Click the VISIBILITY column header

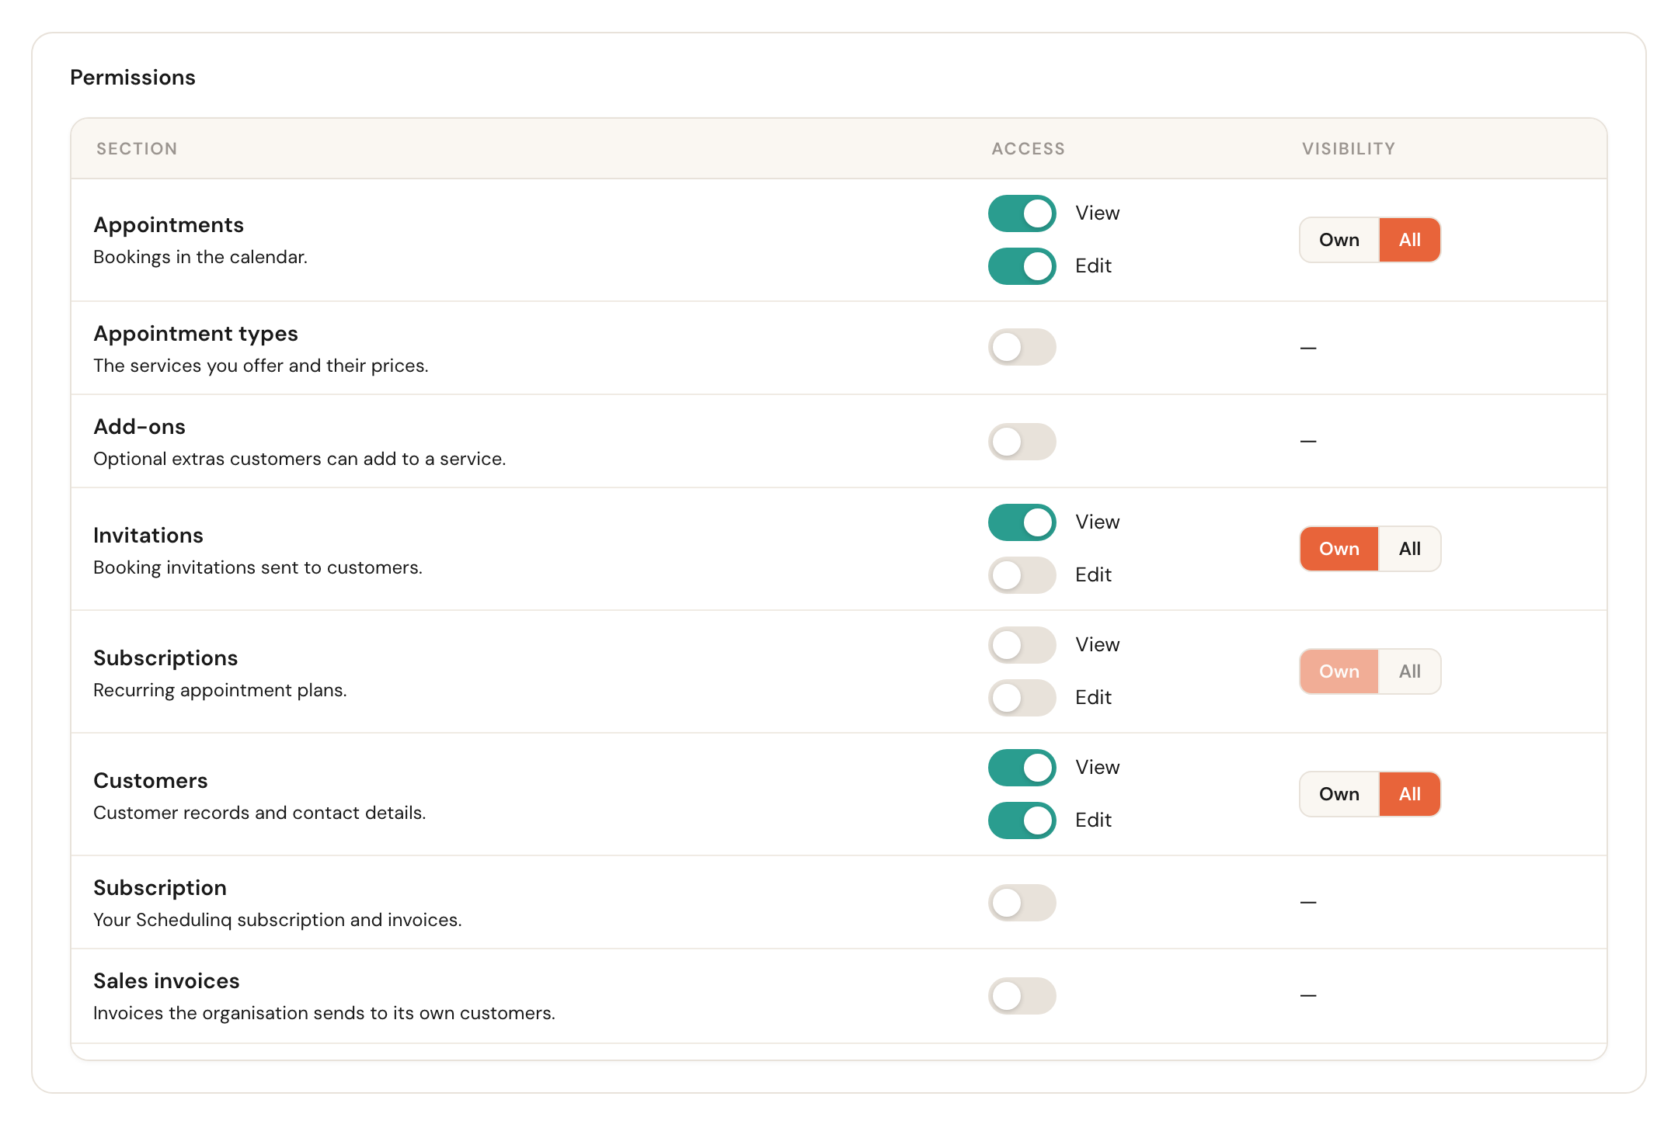point(1349,149)
